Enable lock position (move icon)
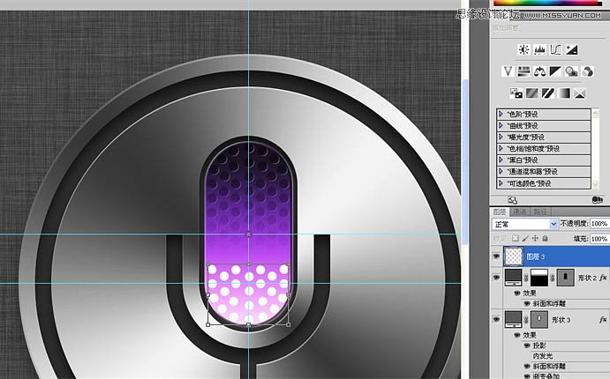This screenshot has width=610, height=379. [x=535, y=238]
